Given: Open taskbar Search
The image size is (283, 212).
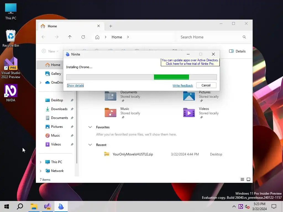Looking at the screenshot, I should (x=20, y=206).
